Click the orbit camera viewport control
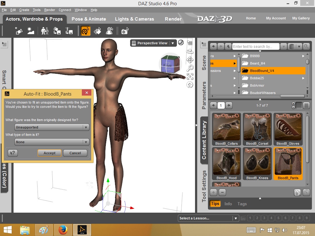Viewport: 315px width, 236px height. [x=190, y=51]
